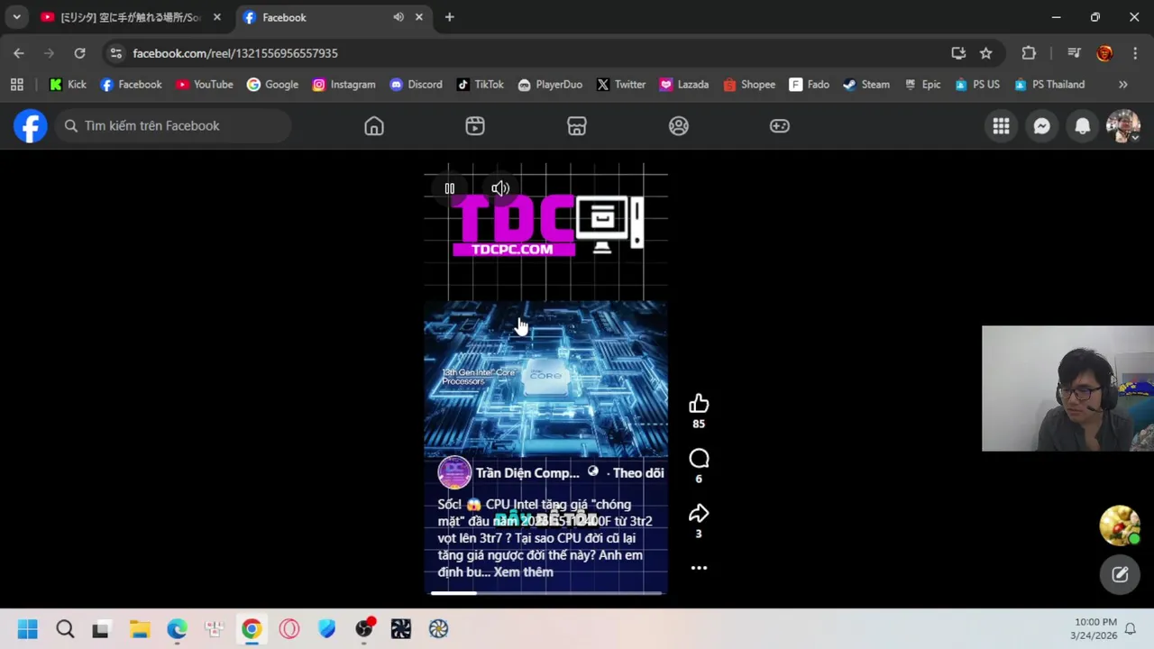Expand caption with Xem thêm

pos(524,572)
